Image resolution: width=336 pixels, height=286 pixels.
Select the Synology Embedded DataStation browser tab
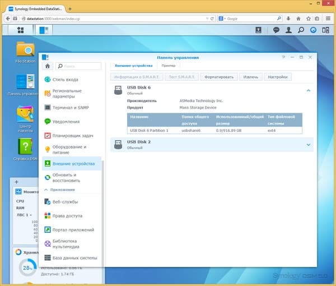coord(36,9)
